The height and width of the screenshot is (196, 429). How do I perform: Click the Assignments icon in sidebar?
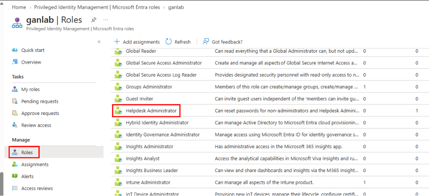[15, 164]
